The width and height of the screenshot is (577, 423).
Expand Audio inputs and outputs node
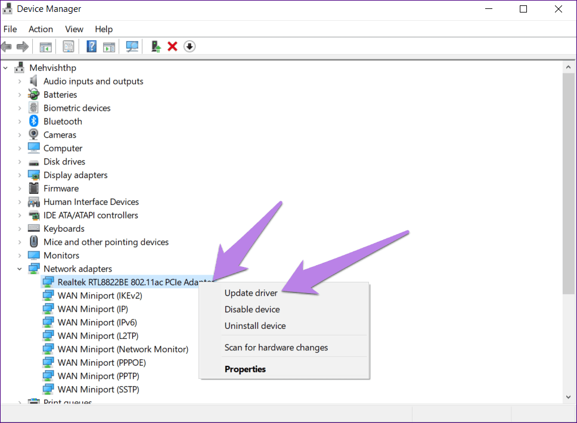point(20,81)
